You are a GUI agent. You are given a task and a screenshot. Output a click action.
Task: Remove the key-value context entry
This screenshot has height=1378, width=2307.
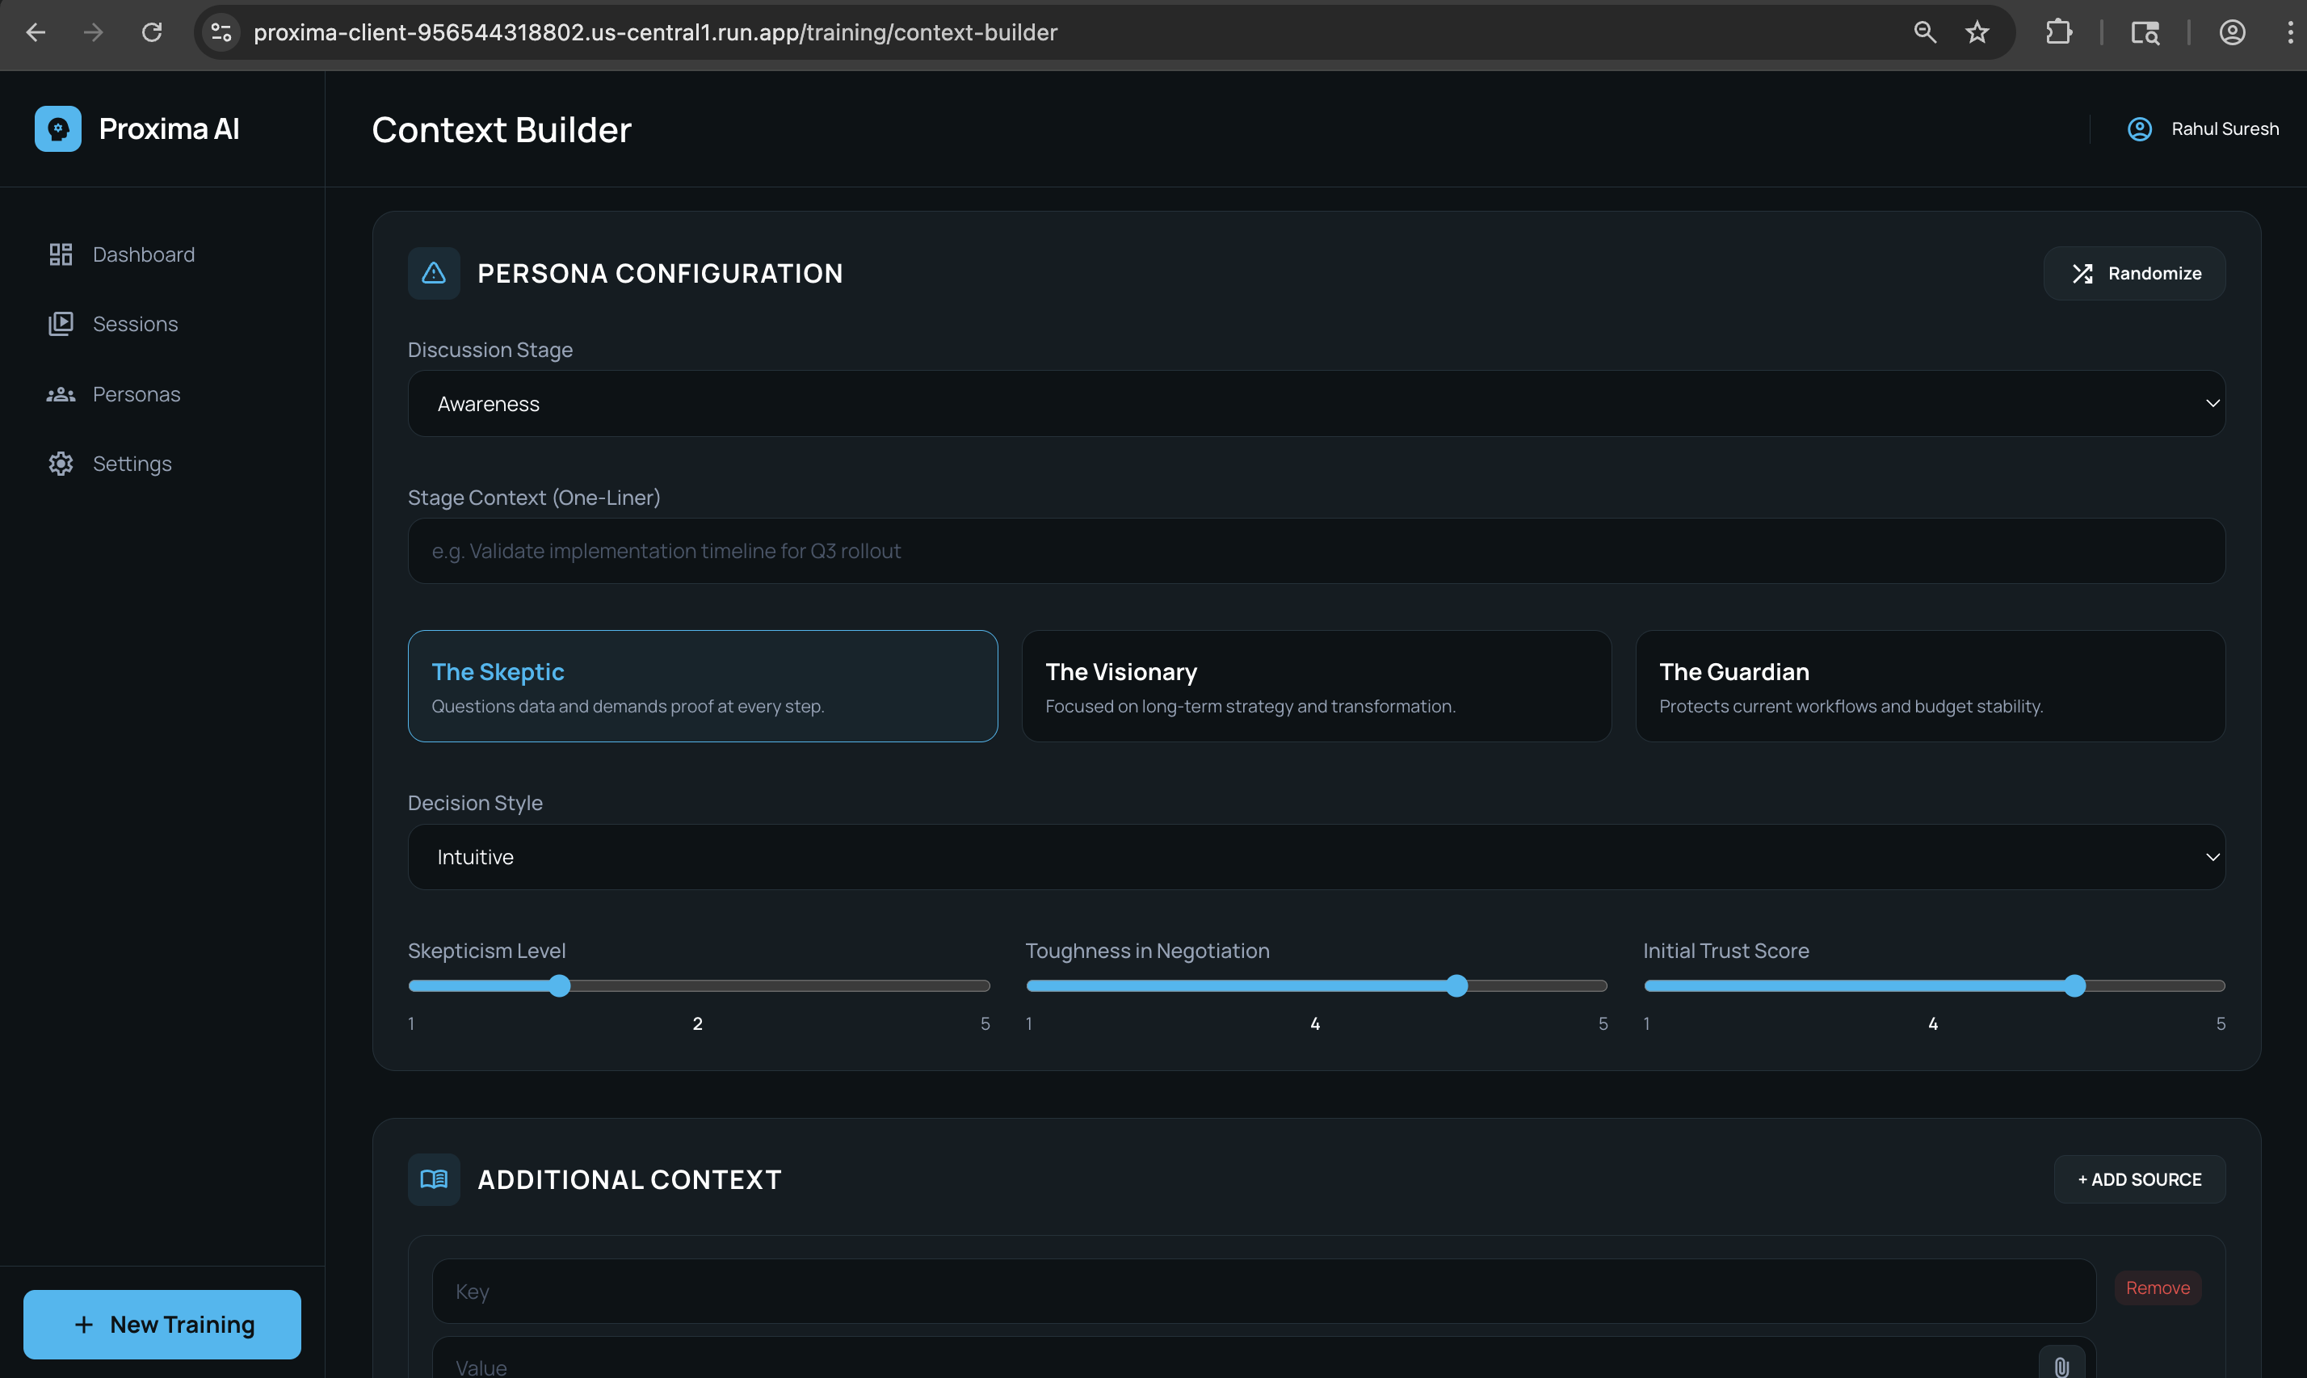click(x=2158, y=1288)
